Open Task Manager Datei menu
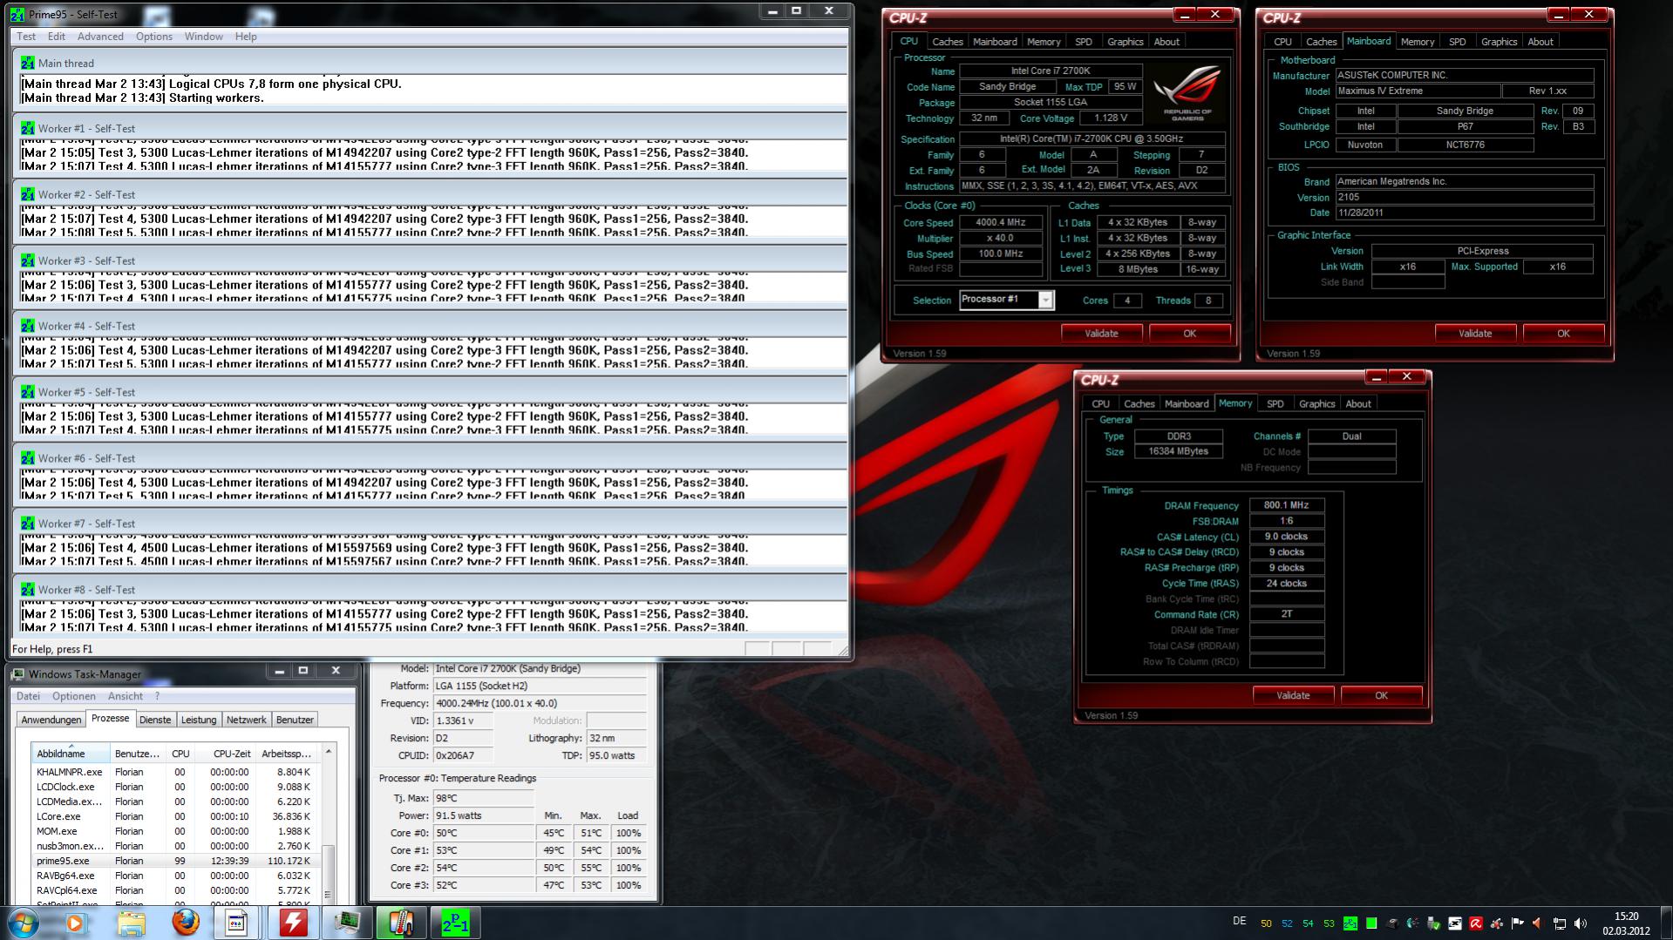1673x940 pixels. (28, 696)
